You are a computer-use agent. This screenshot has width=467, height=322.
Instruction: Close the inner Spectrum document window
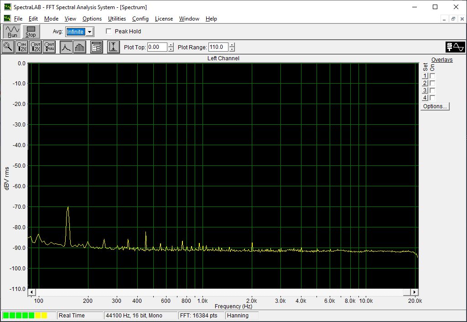(462, 19)
